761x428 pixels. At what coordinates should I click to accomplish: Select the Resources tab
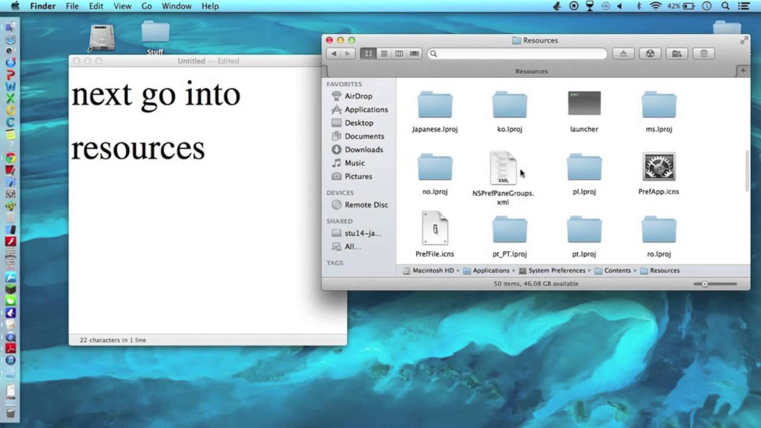pyautogui.click(x=531, y=71)
